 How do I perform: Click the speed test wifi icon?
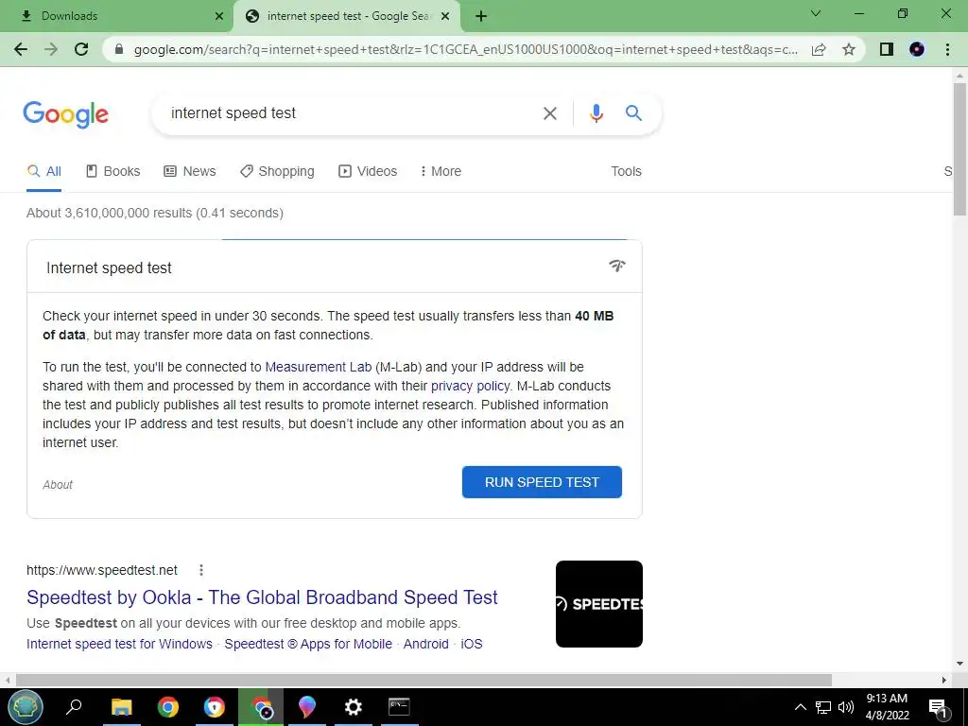pos(616,266)
